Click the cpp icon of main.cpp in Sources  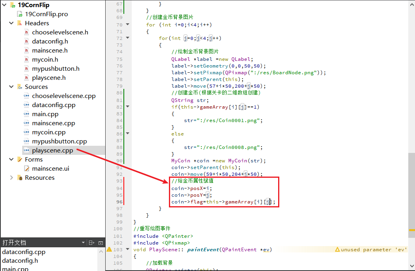pyautogui.click(x=27, y=114)
